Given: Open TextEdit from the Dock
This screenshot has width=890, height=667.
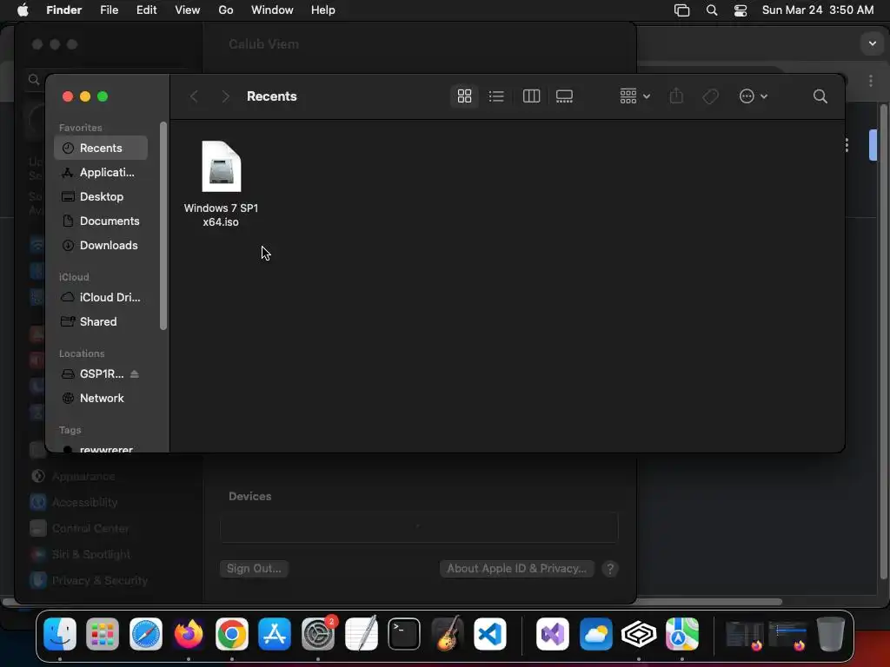Looking at the screenshot, I should tap(361, 634).
